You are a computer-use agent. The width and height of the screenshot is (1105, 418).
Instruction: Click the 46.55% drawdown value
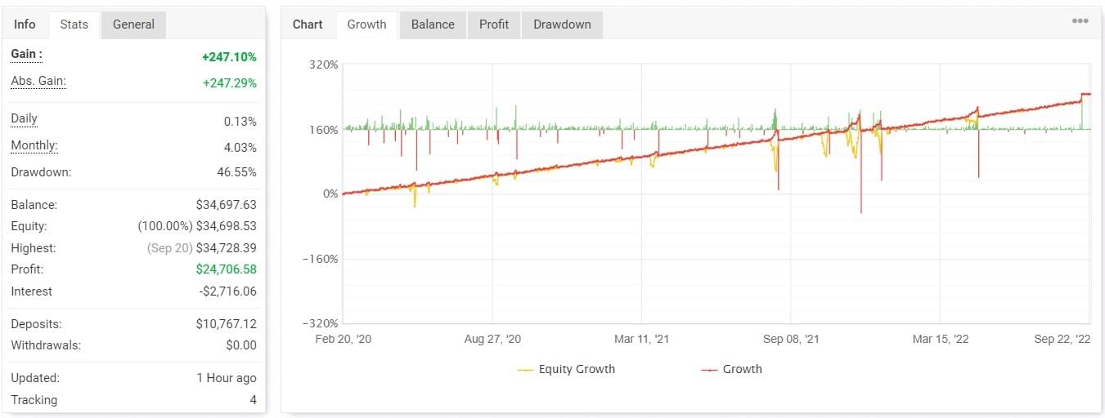click(x=236, y=172)
